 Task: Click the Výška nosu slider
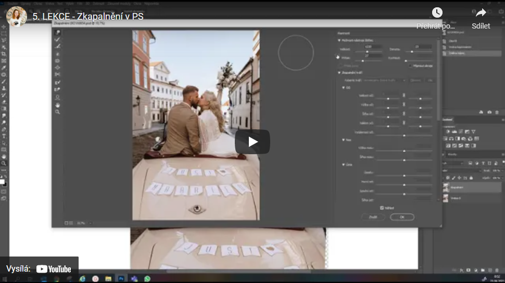coord(404,151)
